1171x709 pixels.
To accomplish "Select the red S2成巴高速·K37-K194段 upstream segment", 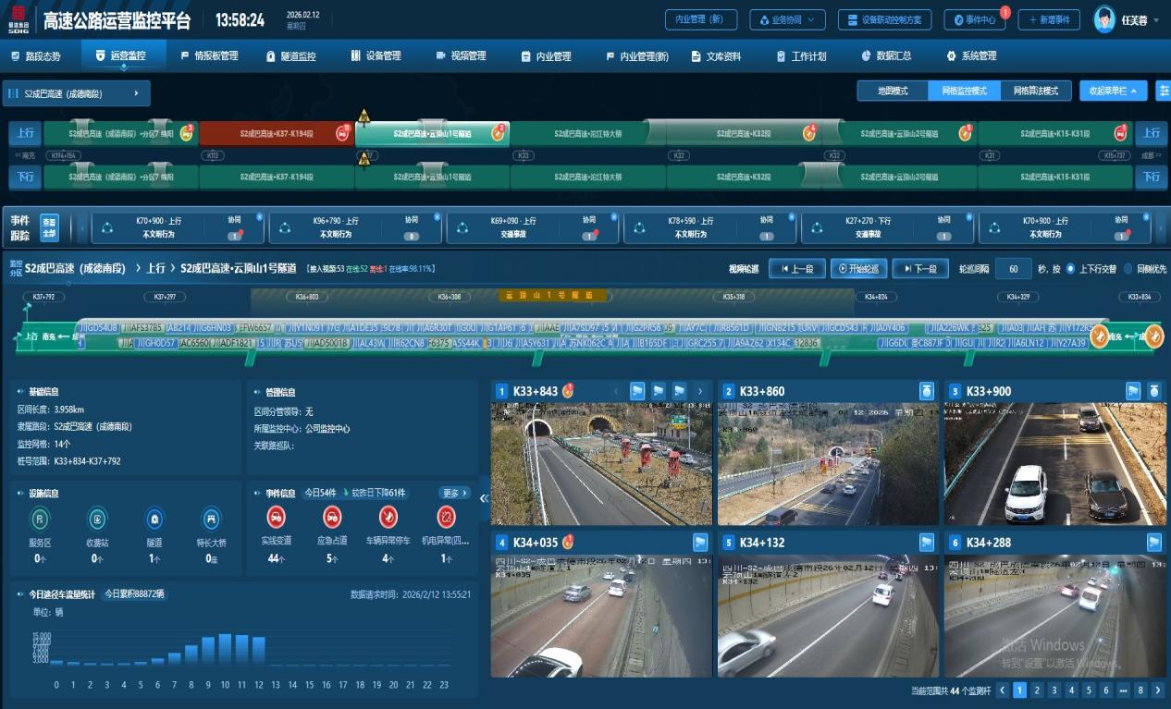I will [x=276, y=134].
